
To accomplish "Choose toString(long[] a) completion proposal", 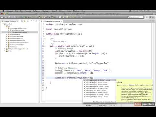I will pyautogui.click(x=99, y=93).
